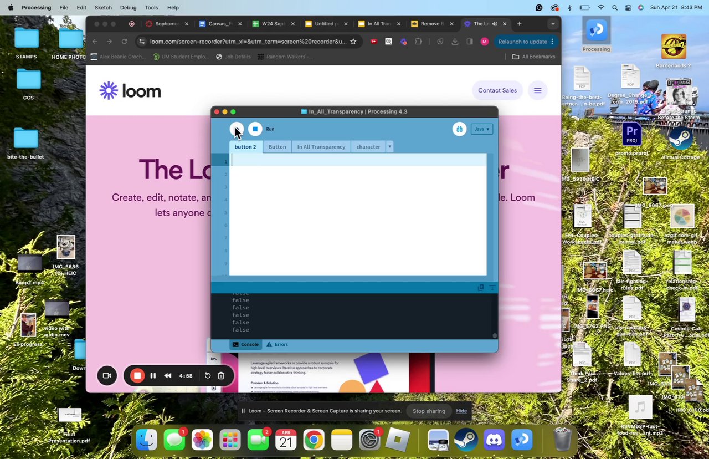This screenshot has height=459, width=709.
Task: Click 'Contact Sales' on Loom page
Action: click(497, 90)
